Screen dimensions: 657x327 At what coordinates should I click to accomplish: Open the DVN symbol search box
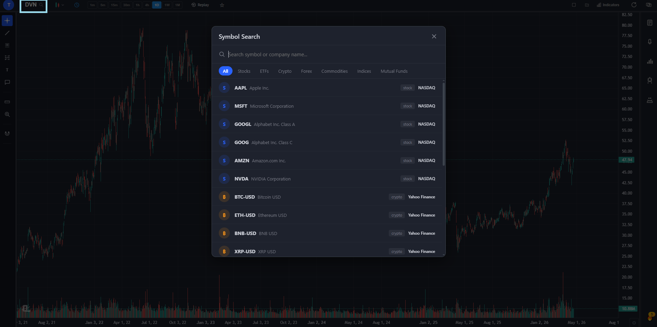point(33,5)
